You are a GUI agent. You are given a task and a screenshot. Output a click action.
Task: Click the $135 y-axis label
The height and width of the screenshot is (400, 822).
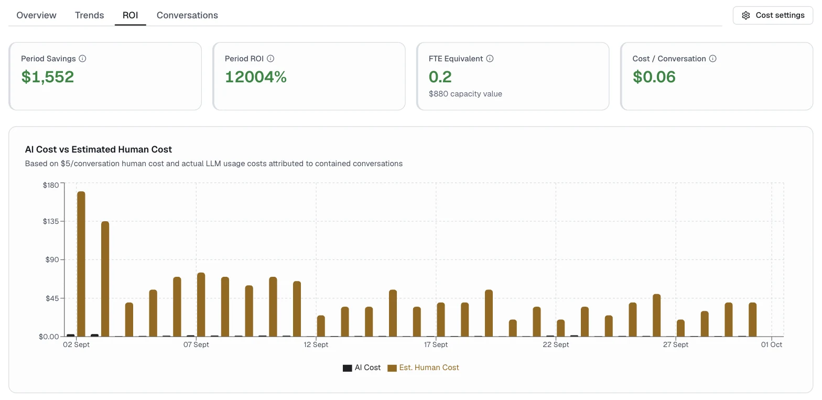[51, 221]
